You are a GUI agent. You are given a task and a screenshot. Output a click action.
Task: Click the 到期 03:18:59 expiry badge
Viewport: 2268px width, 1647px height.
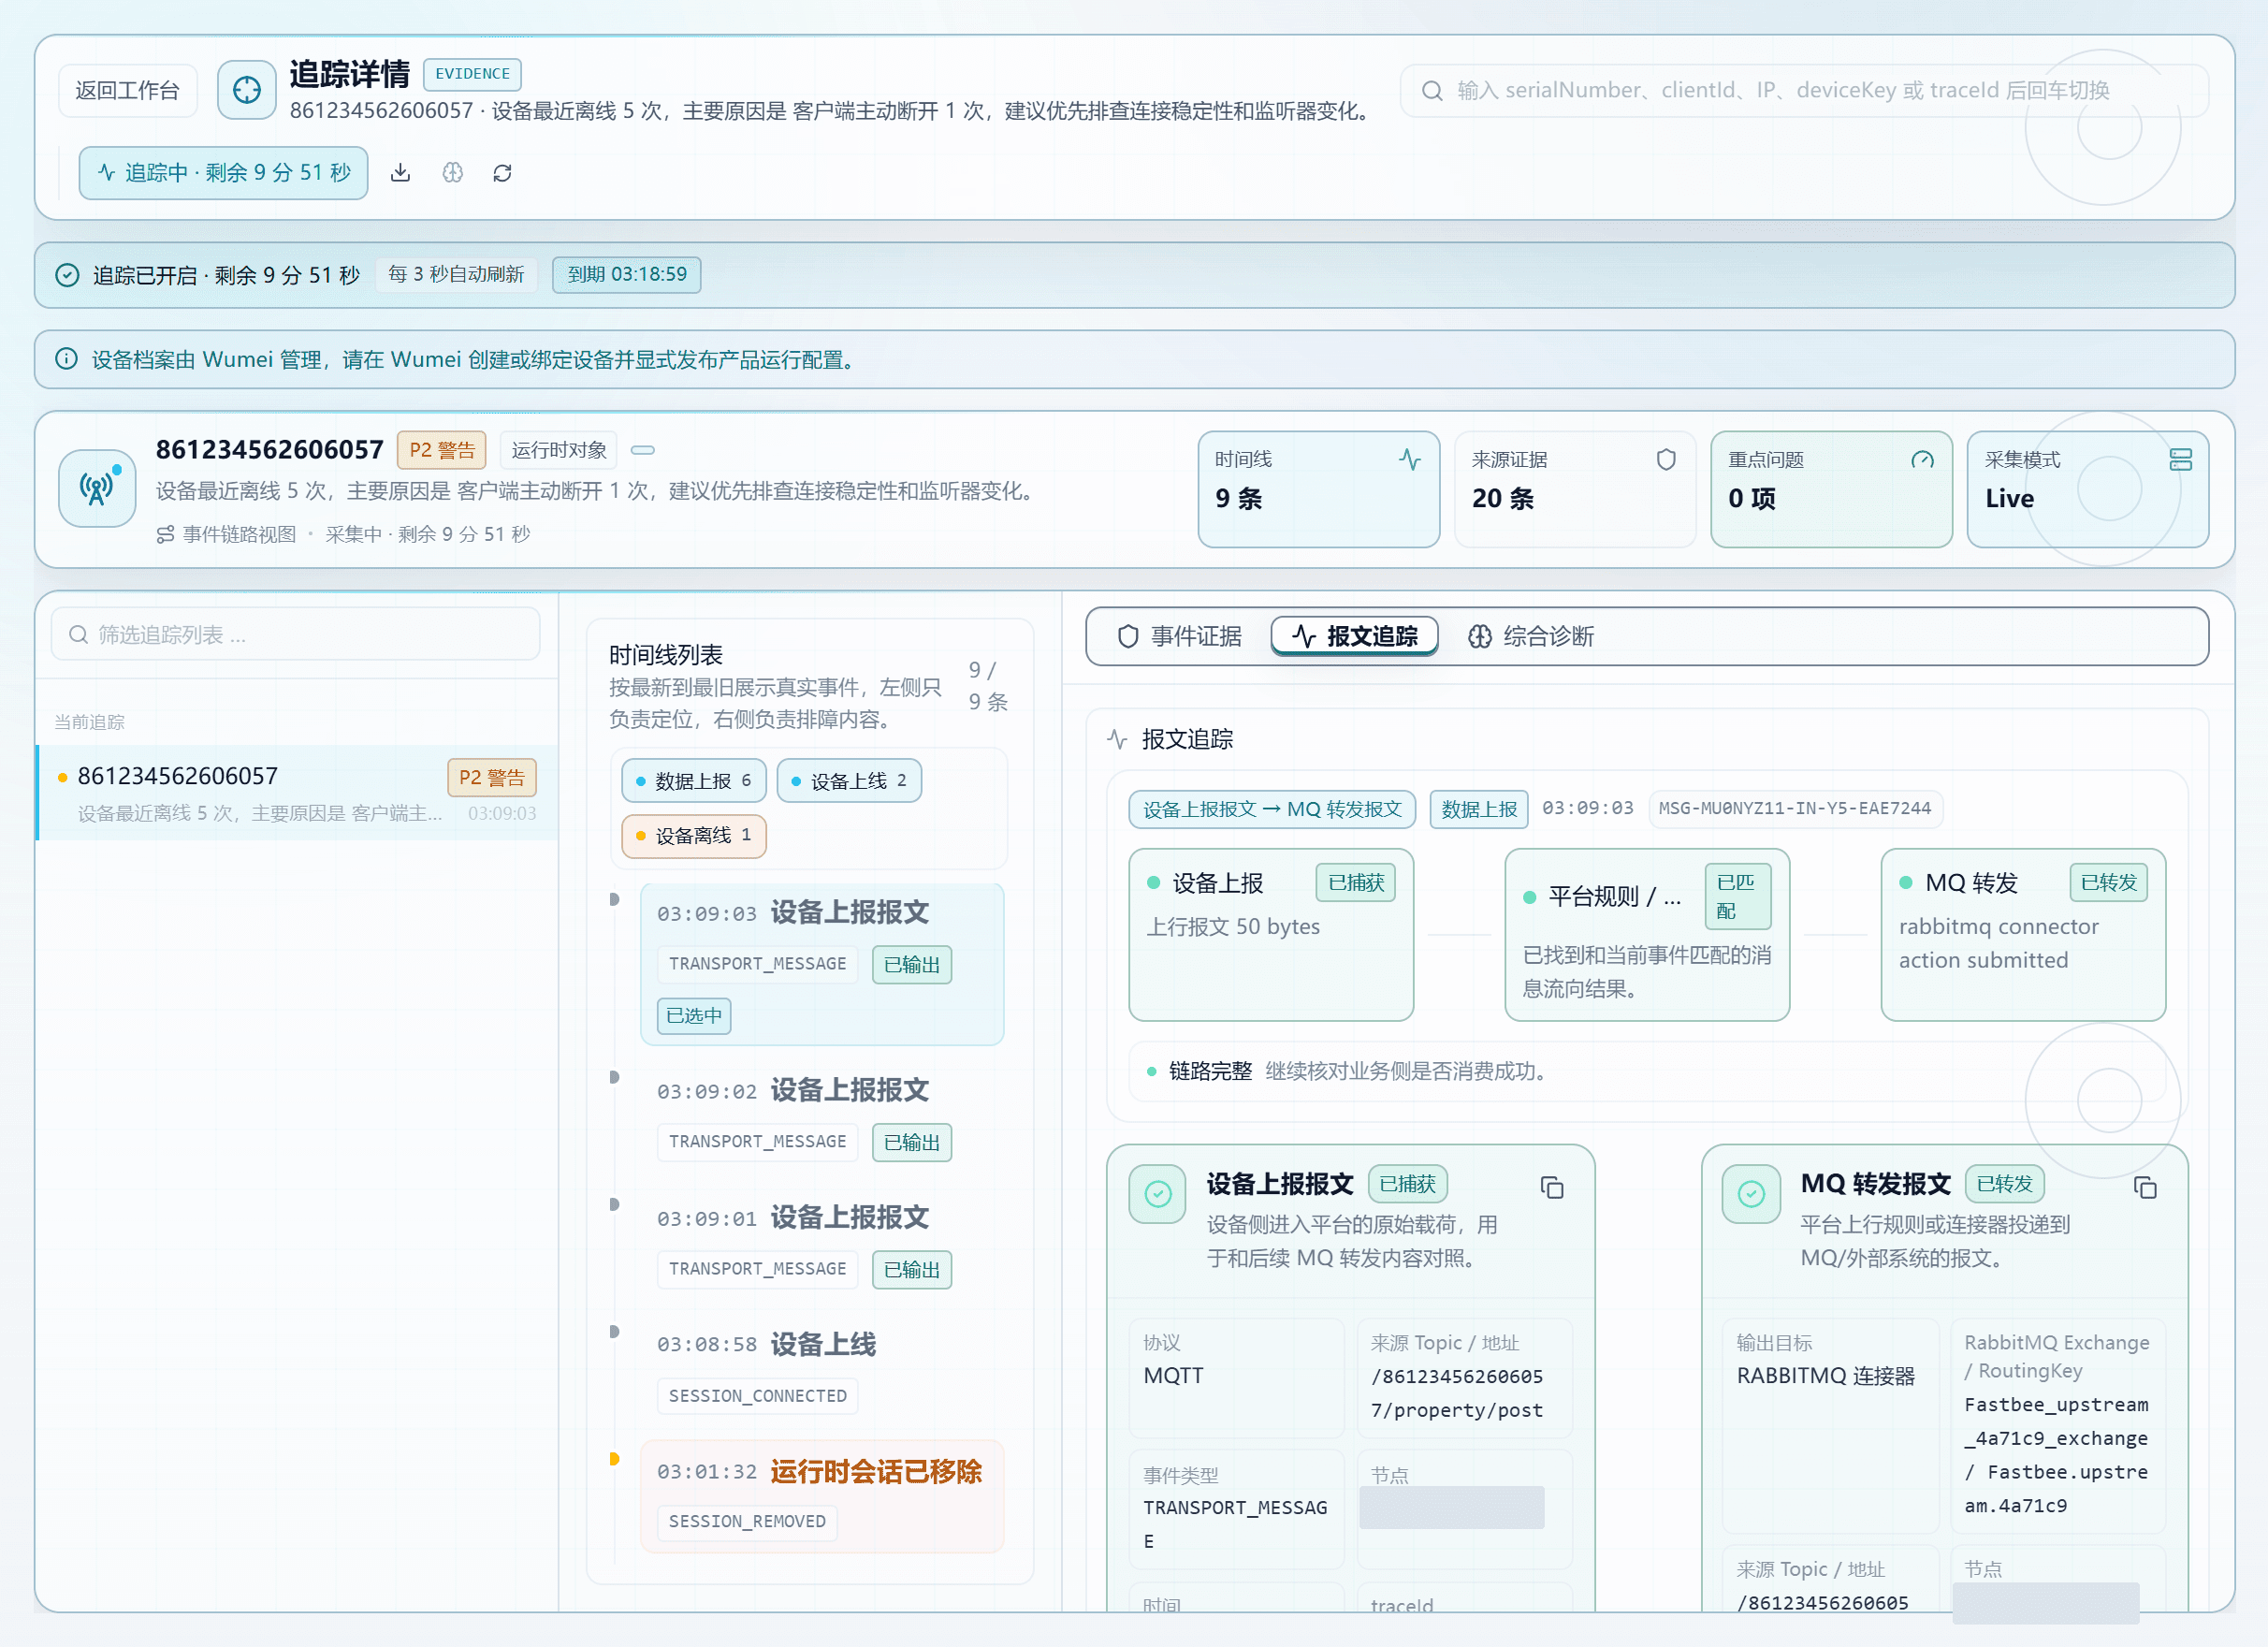coord(627,275)
